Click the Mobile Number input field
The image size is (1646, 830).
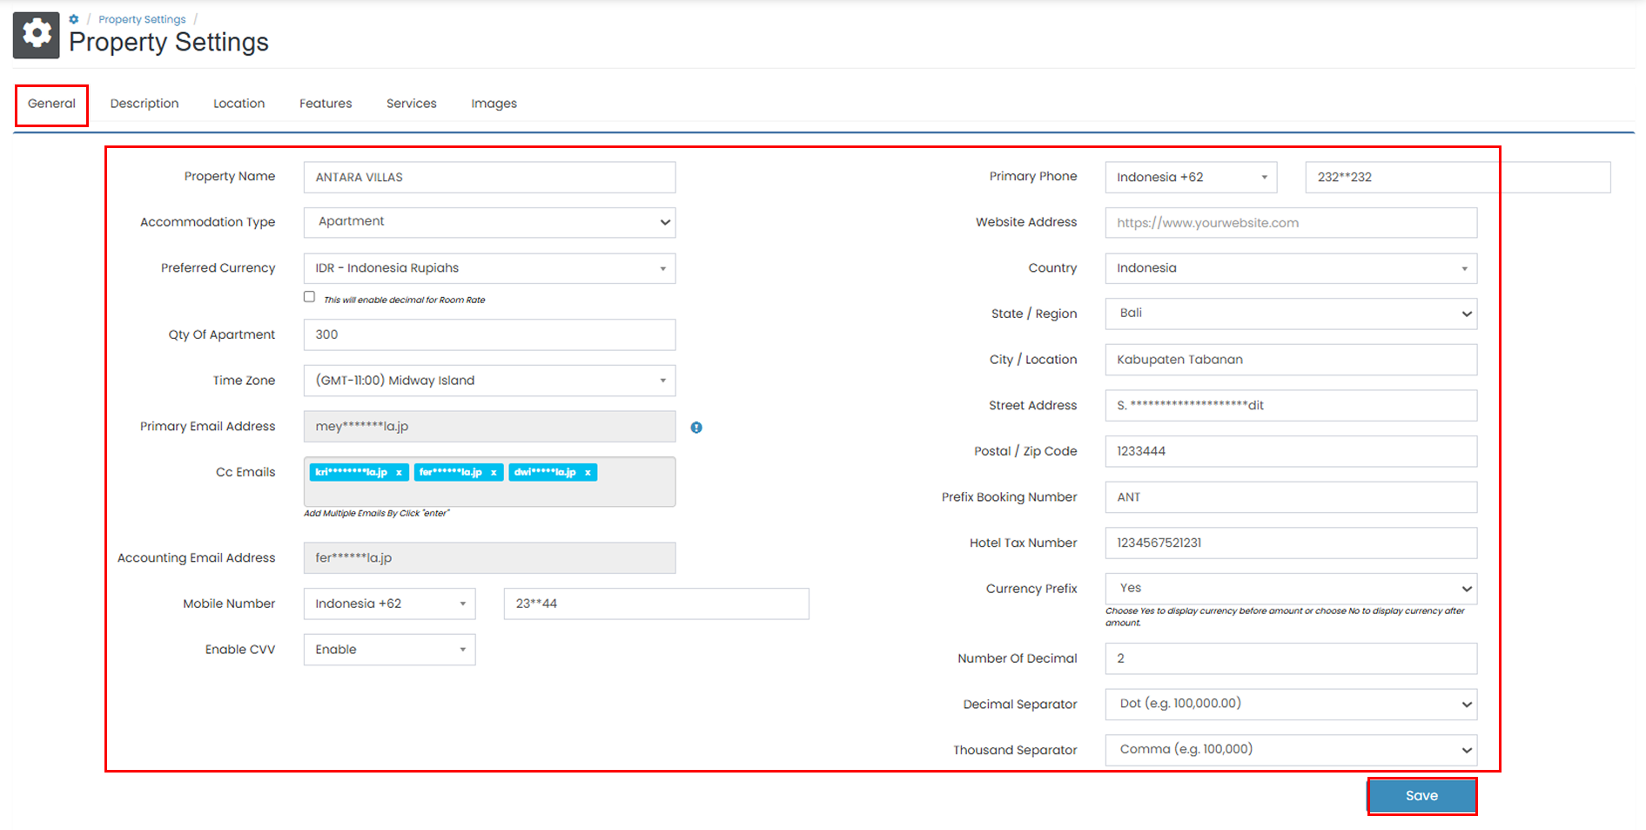656,604
